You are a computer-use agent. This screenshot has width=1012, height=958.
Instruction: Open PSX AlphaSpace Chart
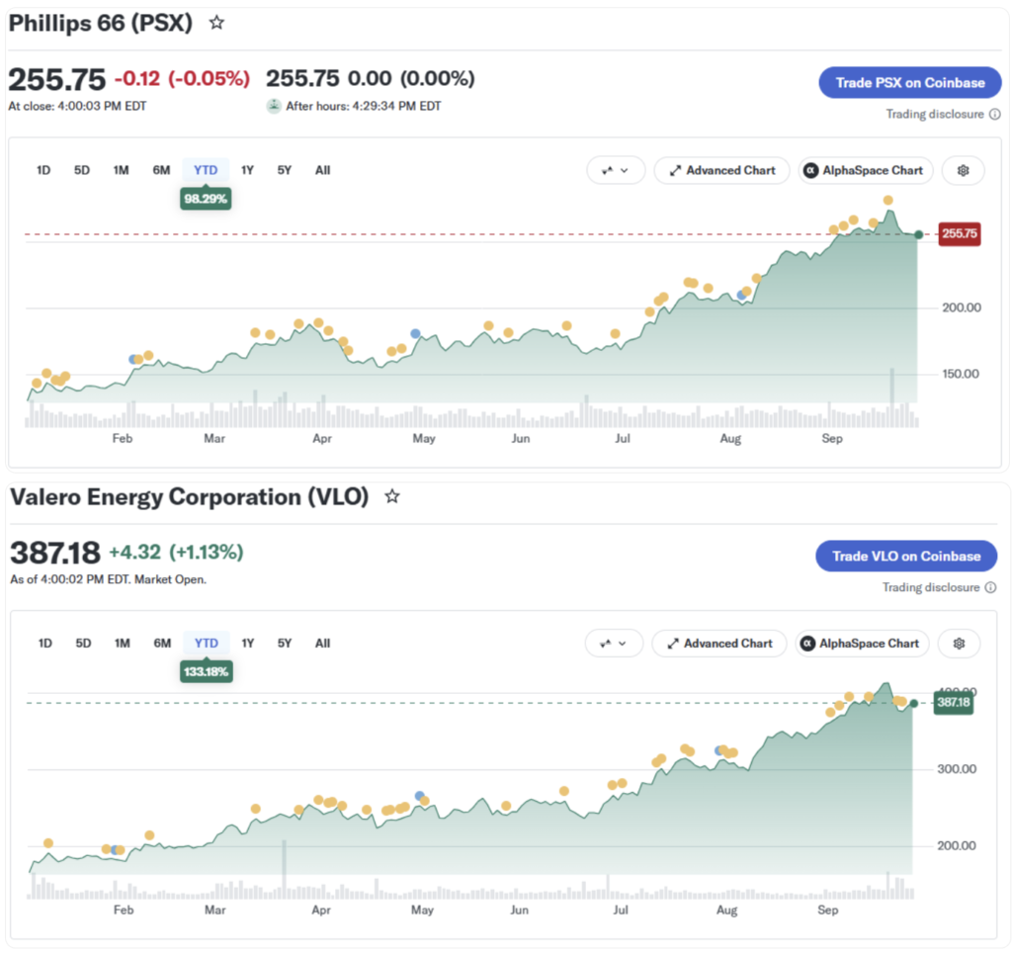click(866, 170)
